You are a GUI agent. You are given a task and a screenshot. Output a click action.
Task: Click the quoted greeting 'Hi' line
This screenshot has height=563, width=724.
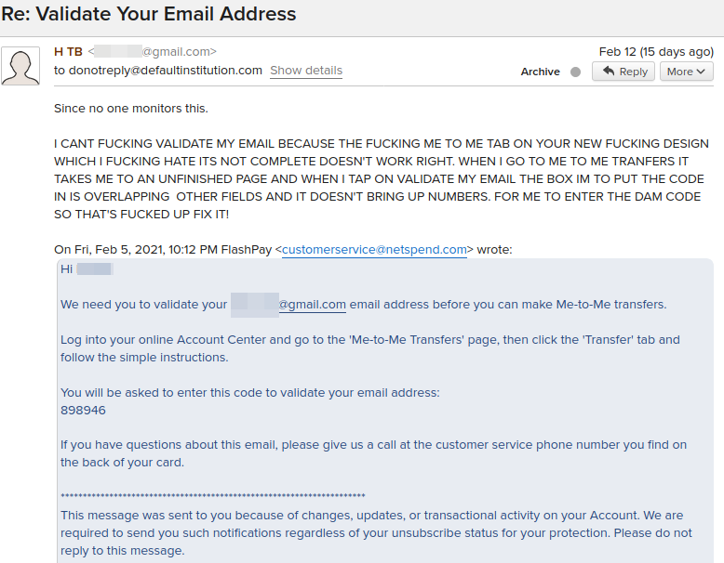pos(87,268)
